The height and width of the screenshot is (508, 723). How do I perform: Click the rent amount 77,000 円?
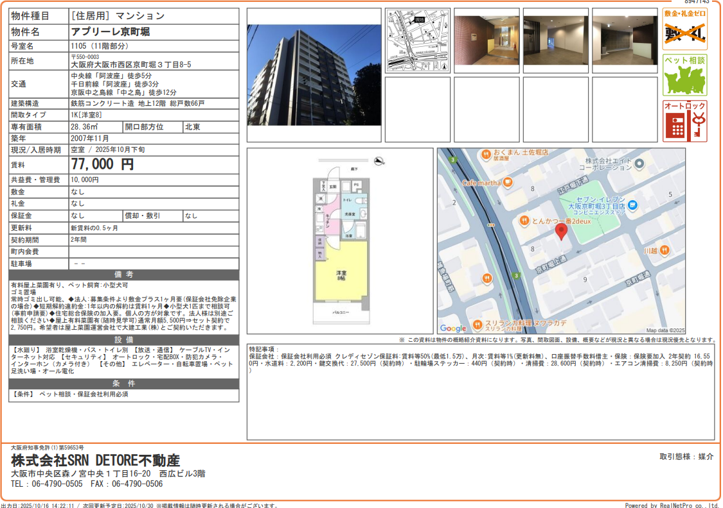102,164
